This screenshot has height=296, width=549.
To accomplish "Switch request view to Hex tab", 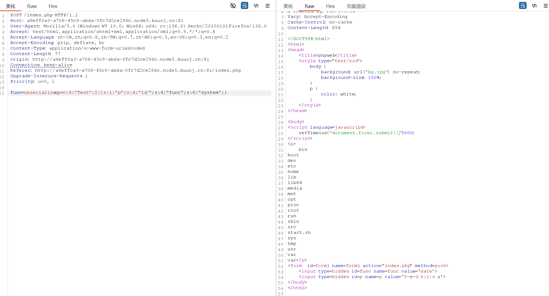I will point(53,6).
